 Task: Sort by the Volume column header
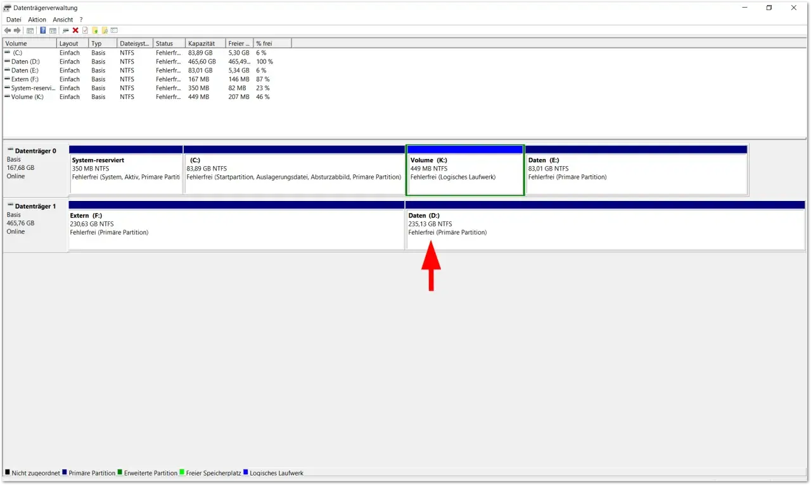point(30,43)
